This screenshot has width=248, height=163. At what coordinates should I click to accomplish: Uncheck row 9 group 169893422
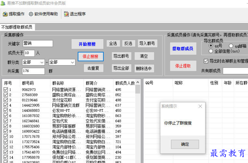6,131
